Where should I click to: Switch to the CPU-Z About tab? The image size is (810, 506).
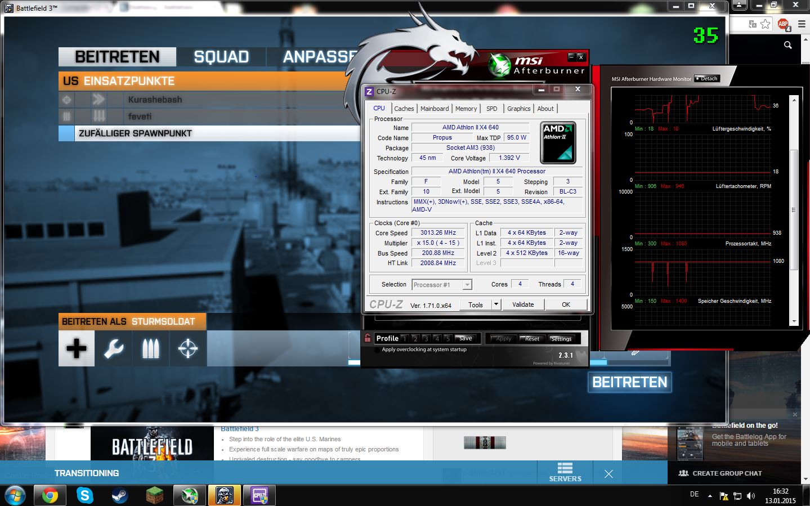pyautogui.click(x=545, y=109)
